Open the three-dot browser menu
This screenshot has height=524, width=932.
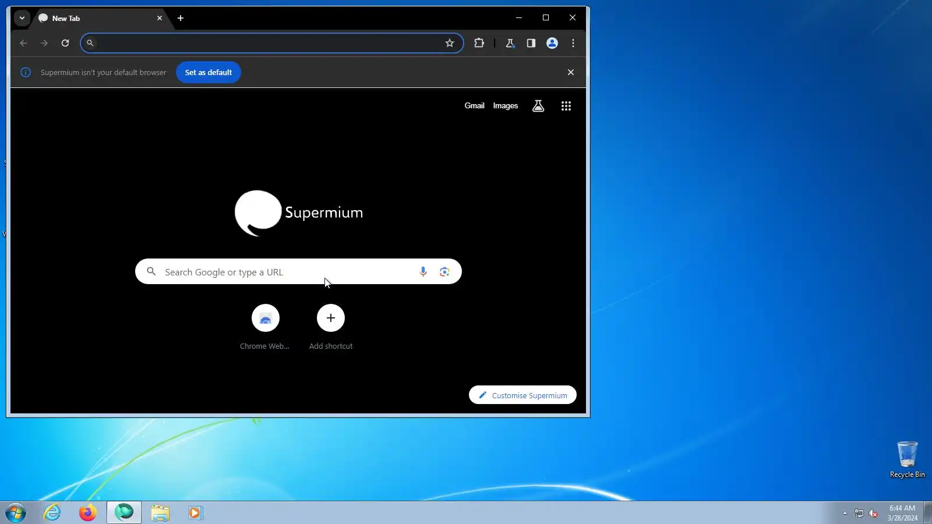coord(573,43)
